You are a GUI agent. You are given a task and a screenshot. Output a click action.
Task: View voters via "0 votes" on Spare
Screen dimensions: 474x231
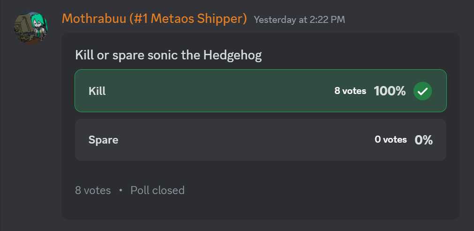point(391,140)
